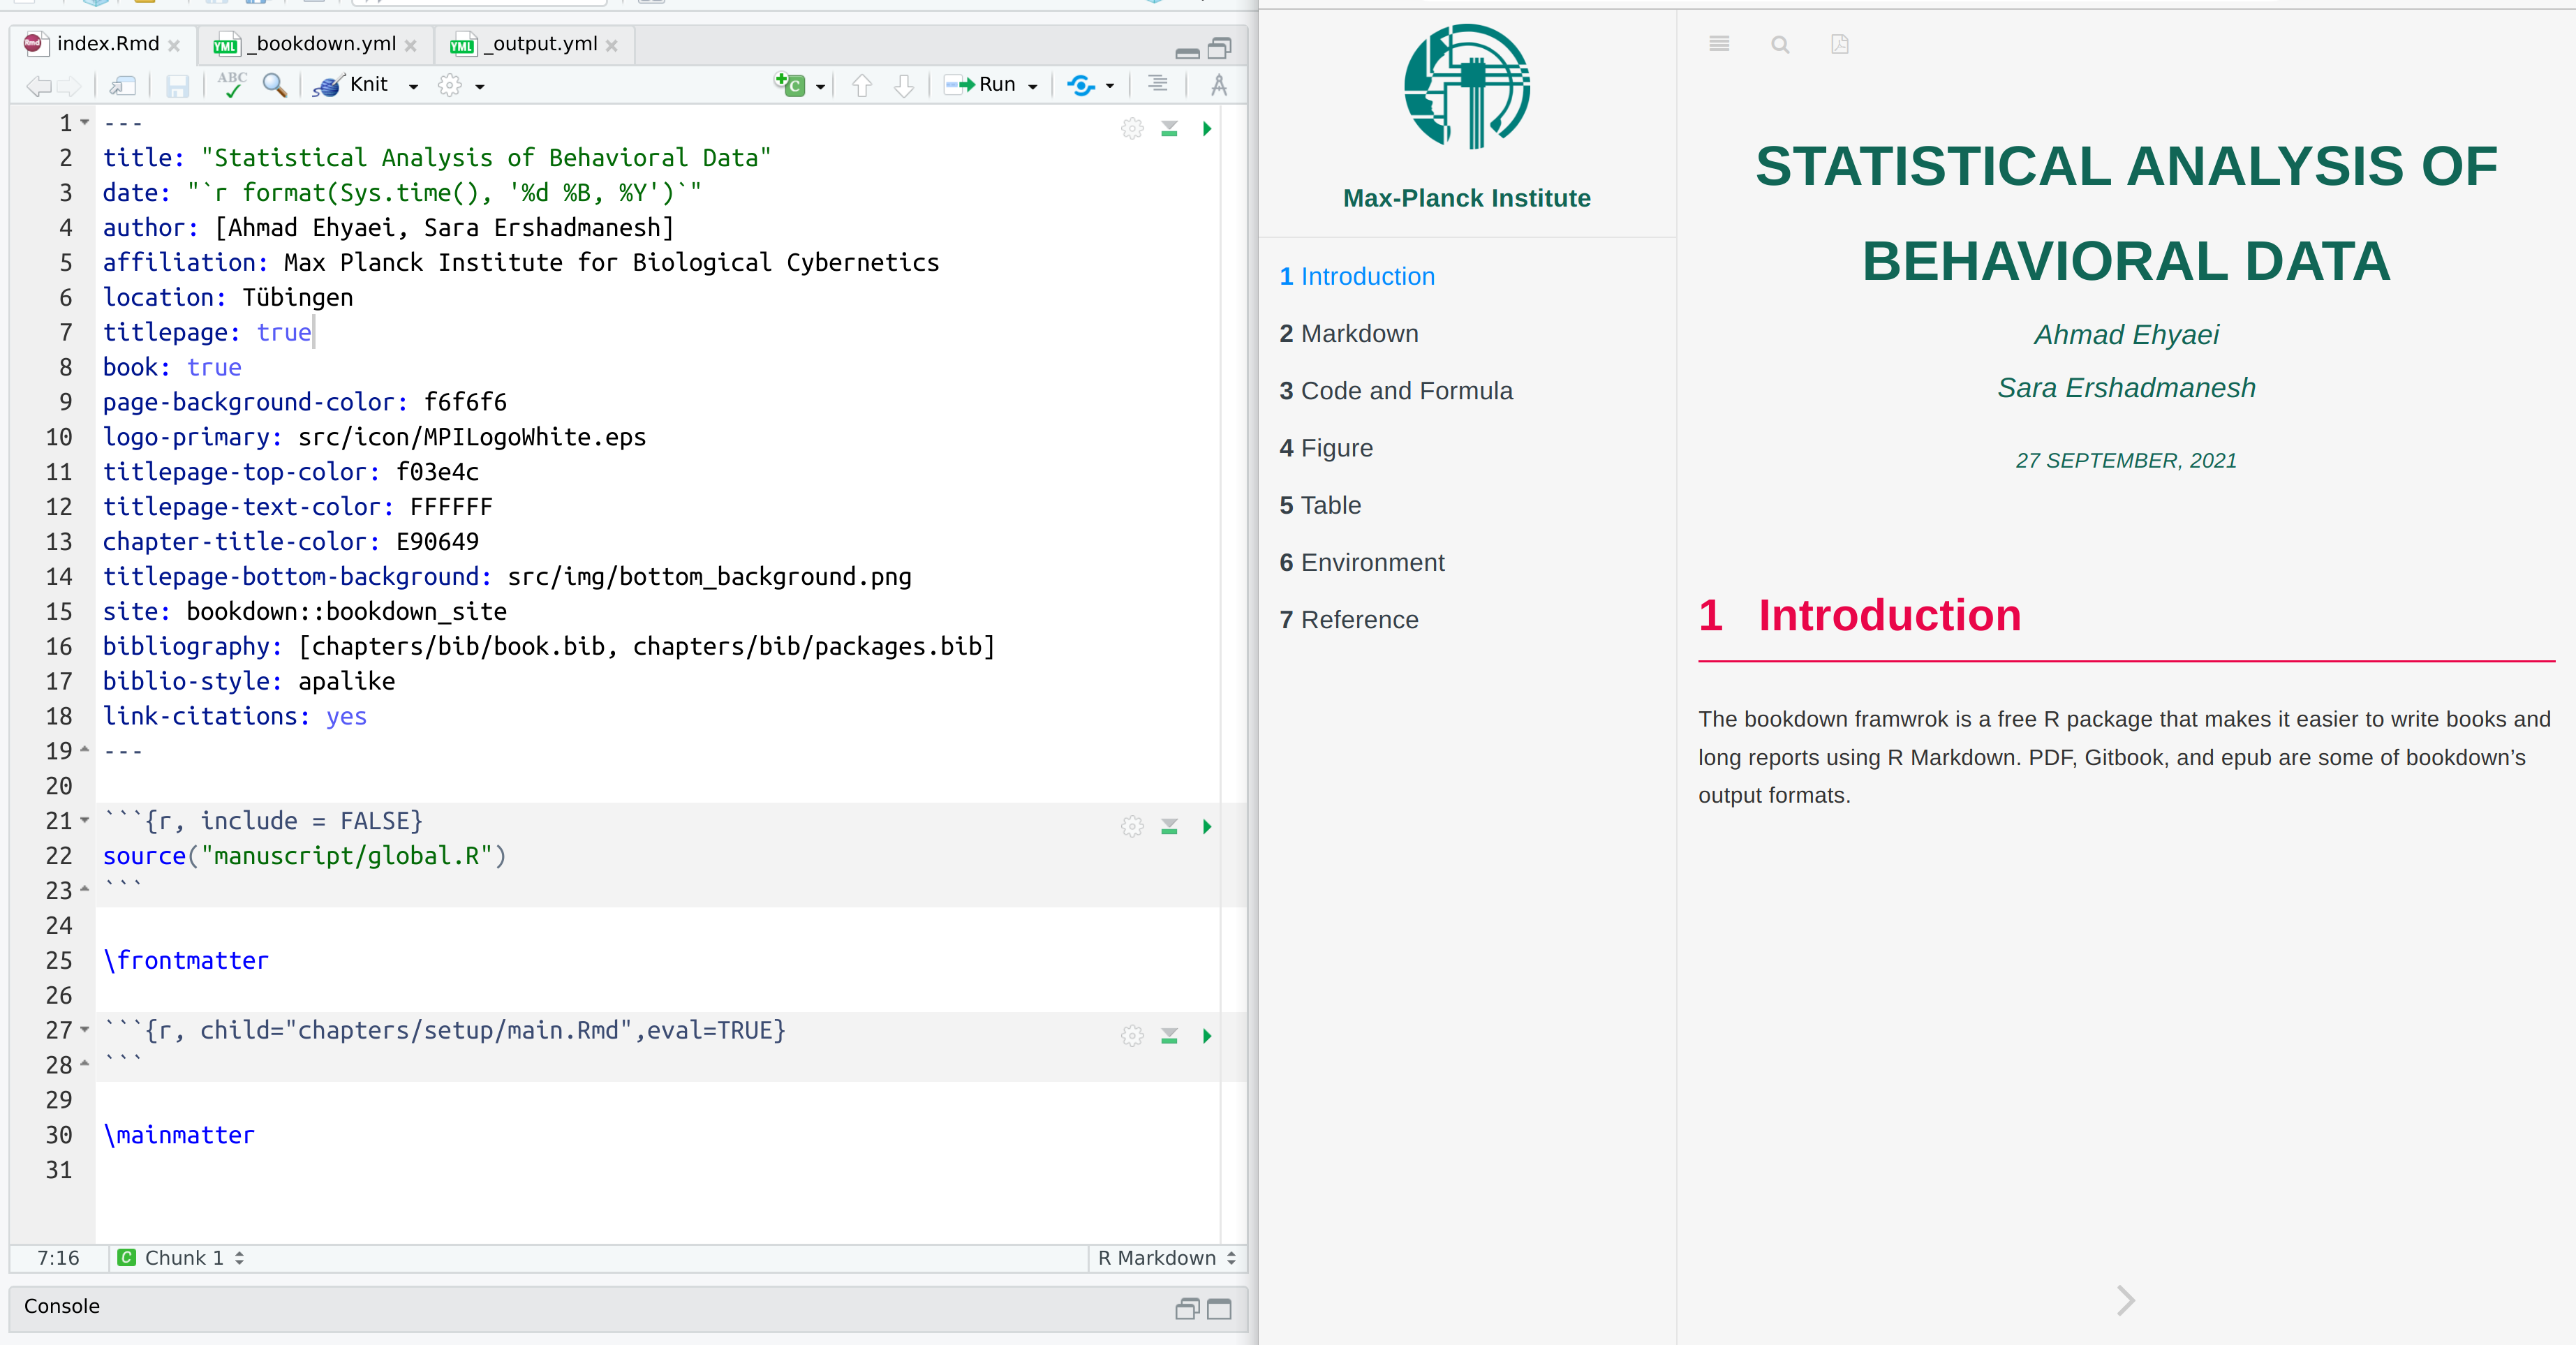The height and width of the screenshot is (1345, 2576).
Task: Go back to previous source location arrow
Action: point(38,86)
